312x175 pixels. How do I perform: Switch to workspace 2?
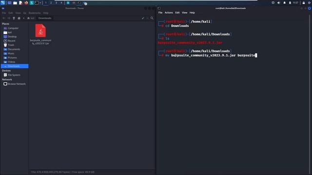51,3
